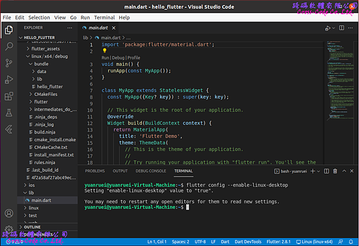Open the Extensions view
359x246 pixels.
tap(9, 96)
